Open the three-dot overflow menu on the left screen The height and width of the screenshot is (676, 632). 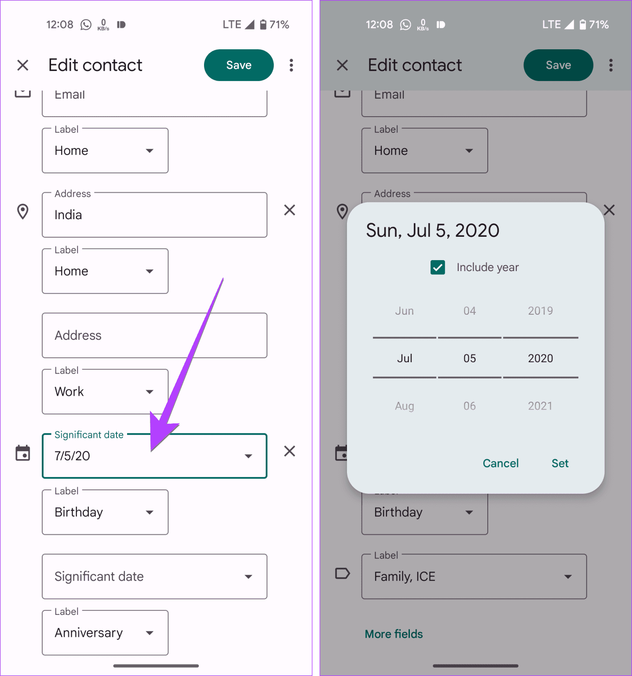pos(291,65)
